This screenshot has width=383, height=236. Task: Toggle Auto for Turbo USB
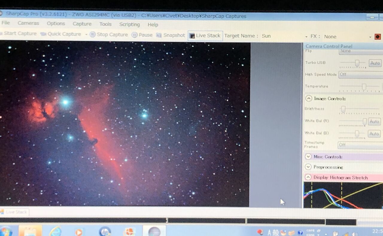pyautogui.click(x=375, y=63)
